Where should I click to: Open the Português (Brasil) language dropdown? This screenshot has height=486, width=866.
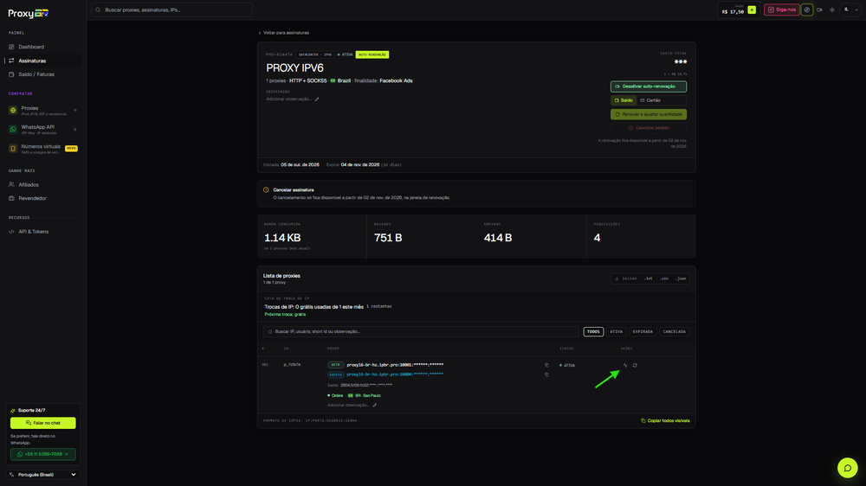point(43,475)
